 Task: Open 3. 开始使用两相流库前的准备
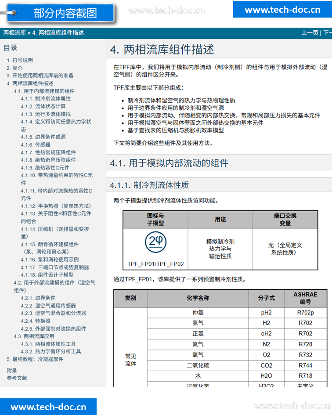[x=40, y=76]
